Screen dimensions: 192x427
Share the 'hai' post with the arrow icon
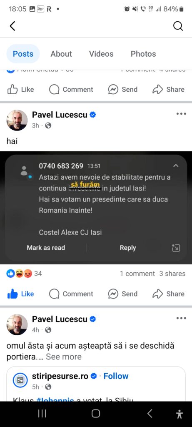(168, 294)
